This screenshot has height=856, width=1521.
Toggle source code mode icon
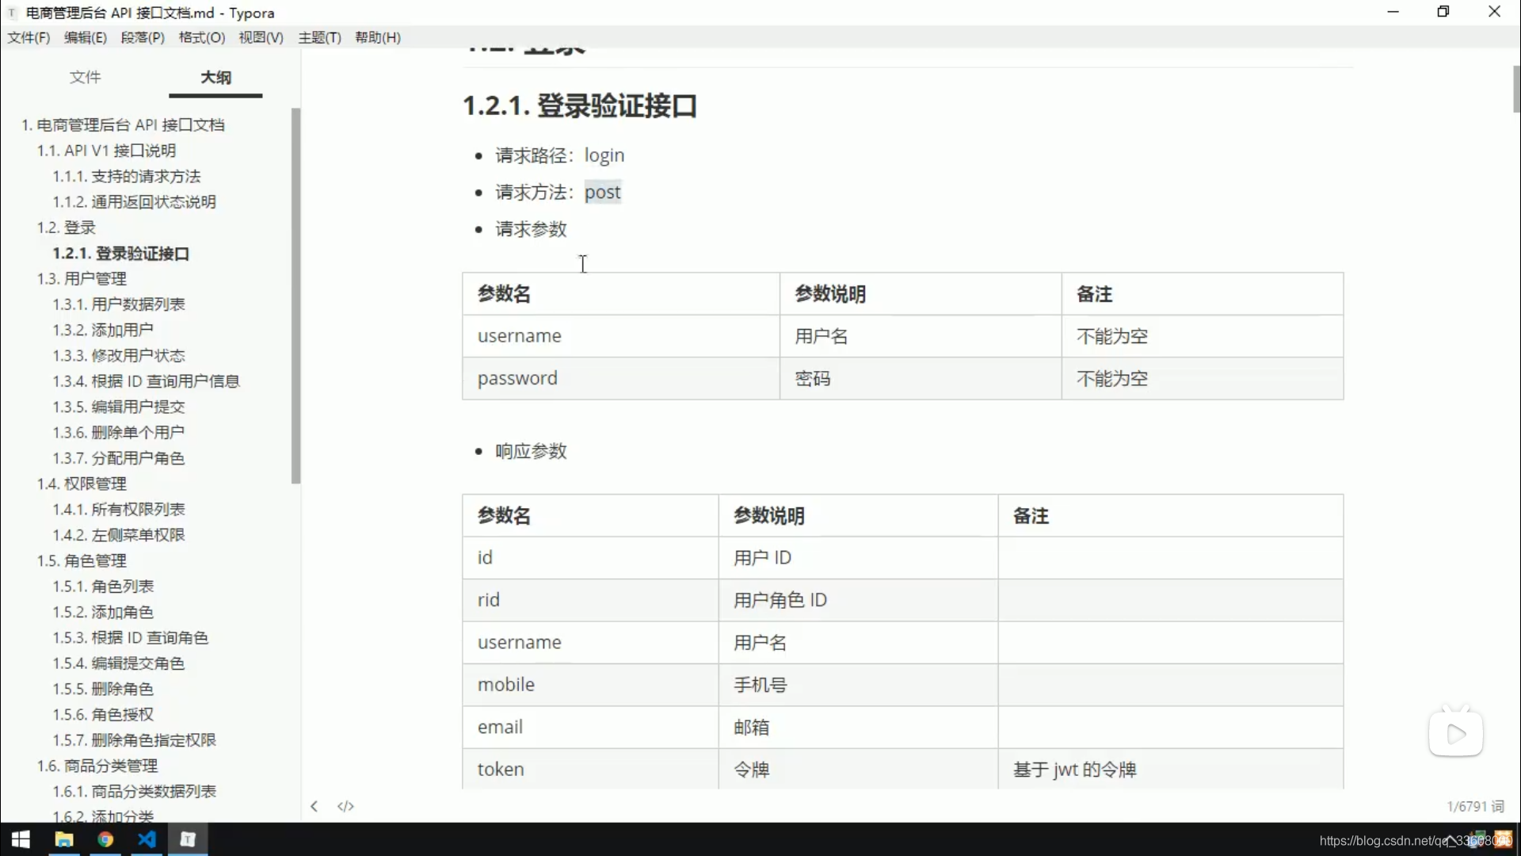point(345,806)
